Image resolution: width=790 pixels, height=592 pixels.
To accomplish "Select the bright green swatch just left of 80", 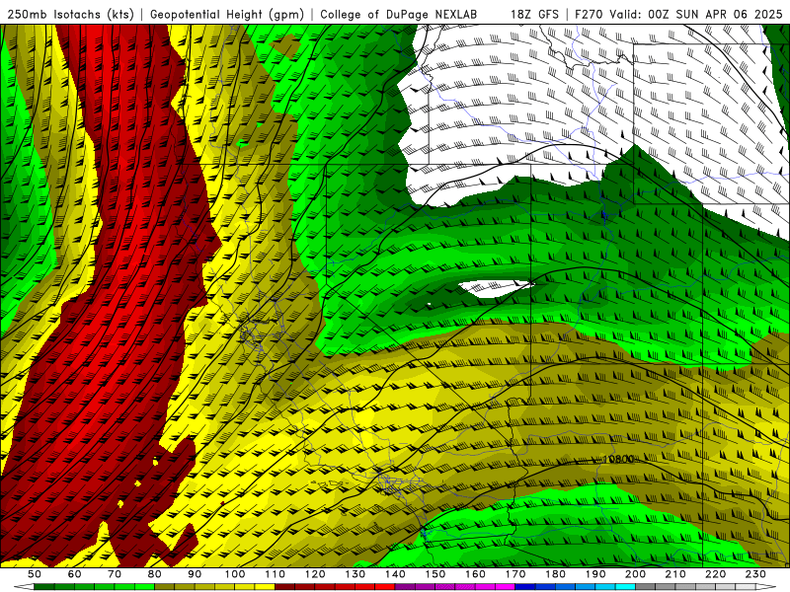I will coord(144,587).
